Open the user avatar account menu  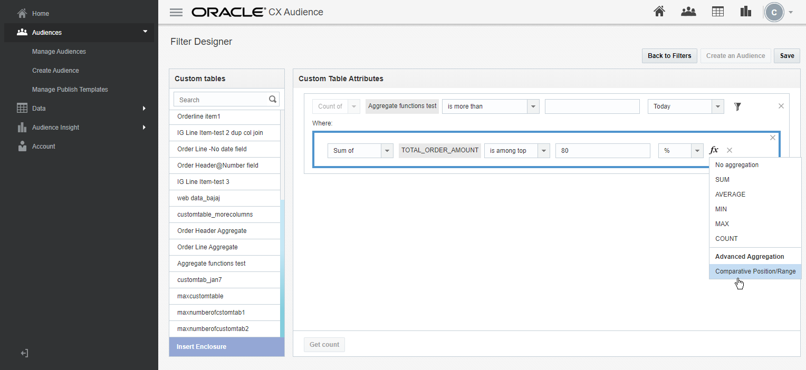pyautogui.click(x=774, y=12)
